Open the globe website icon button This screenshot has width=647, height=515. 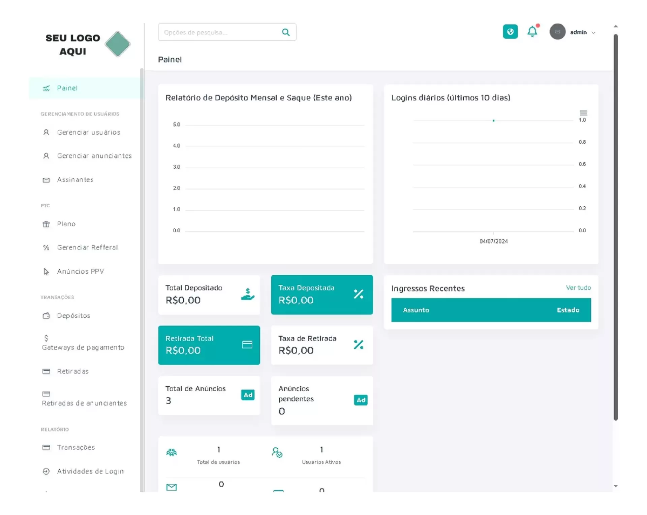(x=510, y=32)
